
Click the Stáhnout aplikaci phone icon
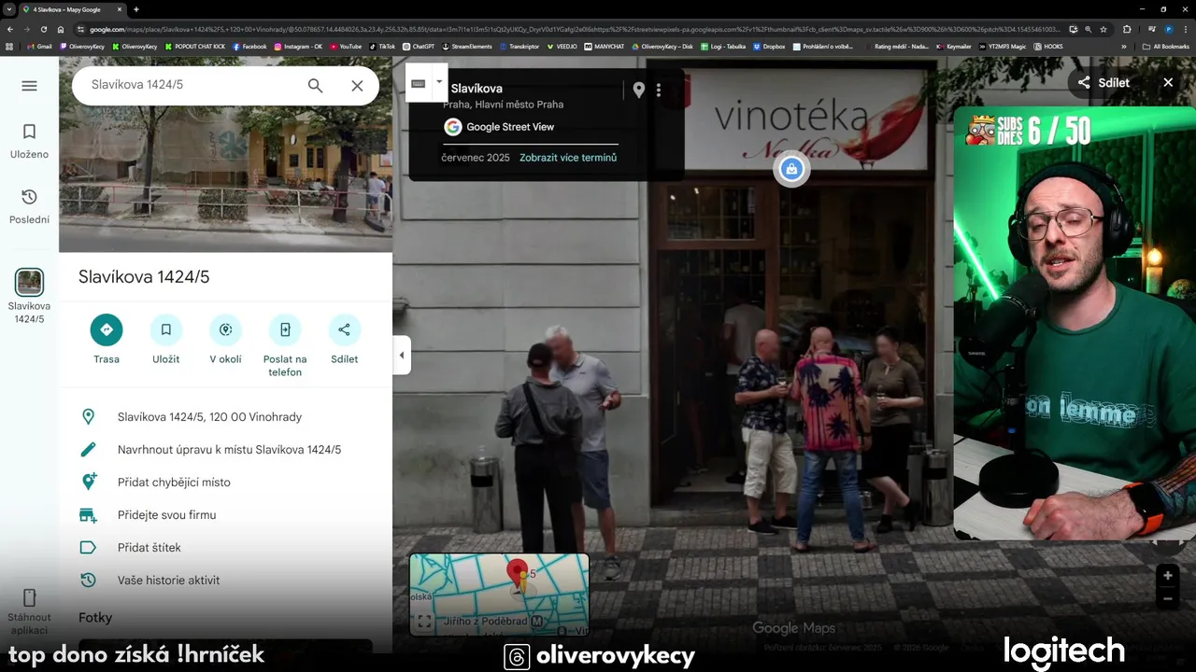29,598
